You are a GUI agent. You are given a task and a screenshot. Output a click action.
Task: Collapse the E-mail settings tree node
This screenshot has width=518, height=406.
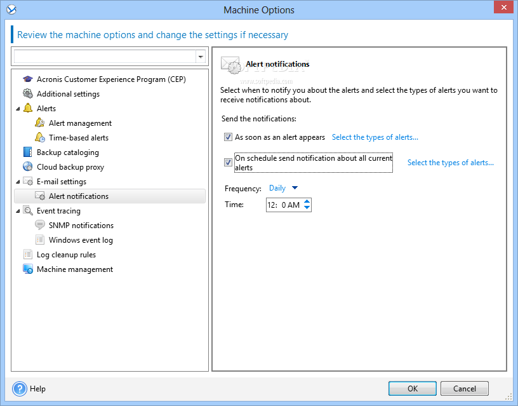(18, 182)
